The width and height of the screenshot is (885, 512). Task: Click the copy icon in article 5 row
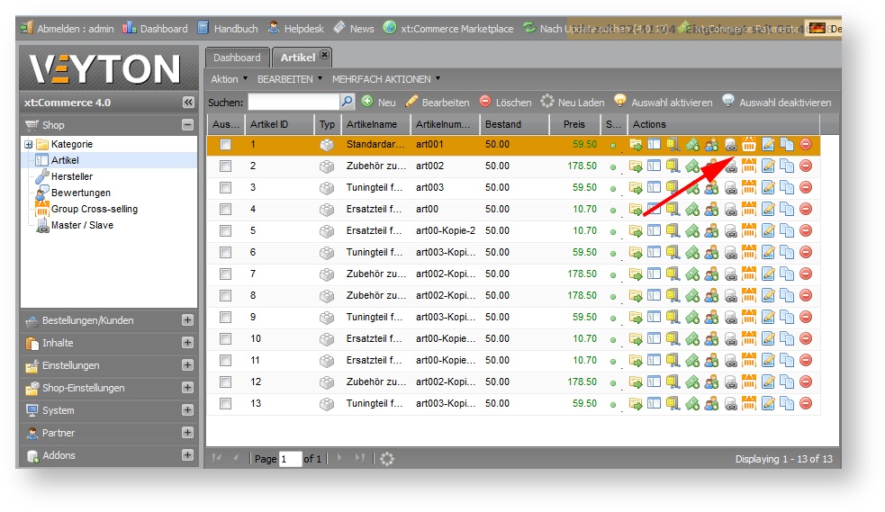click(786, 230)
